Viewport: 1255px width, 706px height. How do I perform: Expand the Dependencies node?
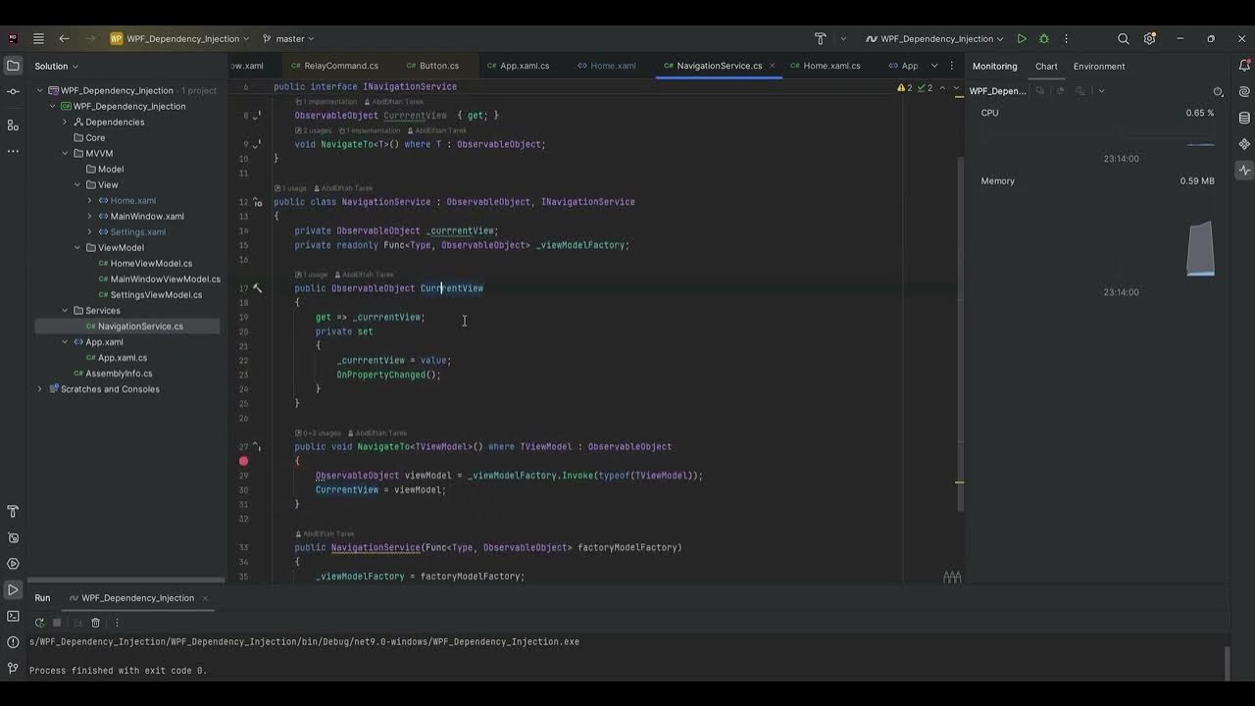coord(65,122)
